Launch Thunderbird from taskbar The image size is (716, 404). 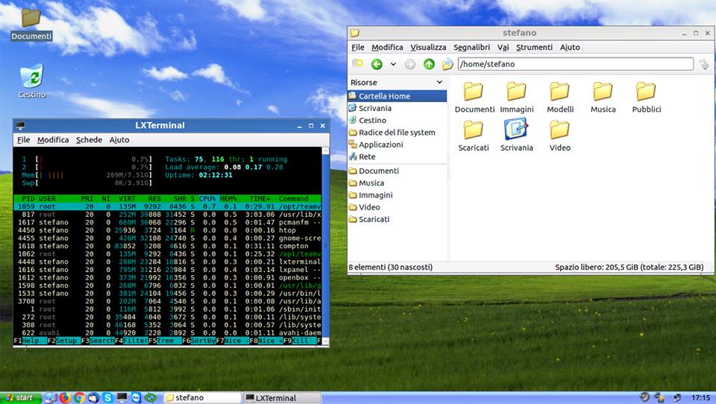[x=94, y=397]
